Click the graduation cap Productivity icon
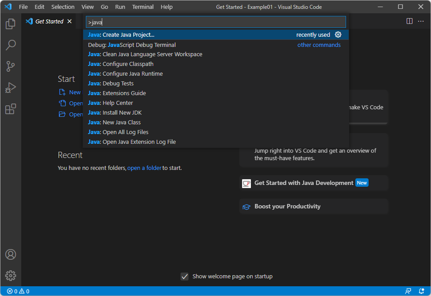Image resolution: width=431 pixels, height=296 pixels. [x=246, y=207]
